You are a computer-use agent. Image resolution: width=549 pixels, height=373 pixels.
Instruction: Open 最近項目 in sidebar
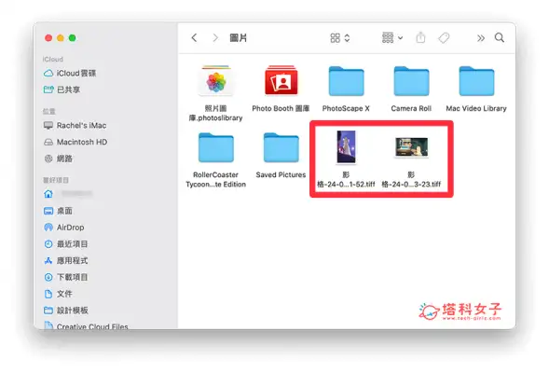click(65, 243)
